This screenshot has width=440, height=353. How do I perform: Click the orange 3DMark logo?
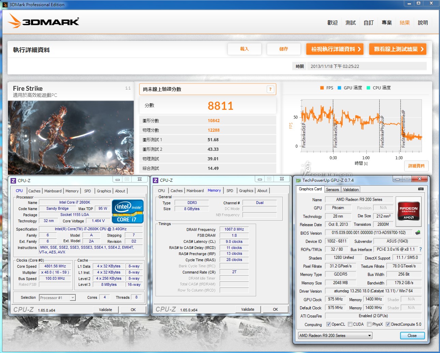click(43, 21)
